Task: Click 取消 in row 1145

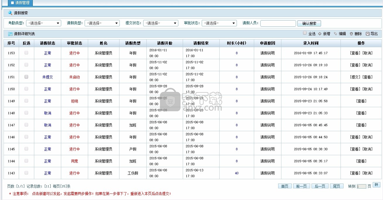Action: click(367, 149)
